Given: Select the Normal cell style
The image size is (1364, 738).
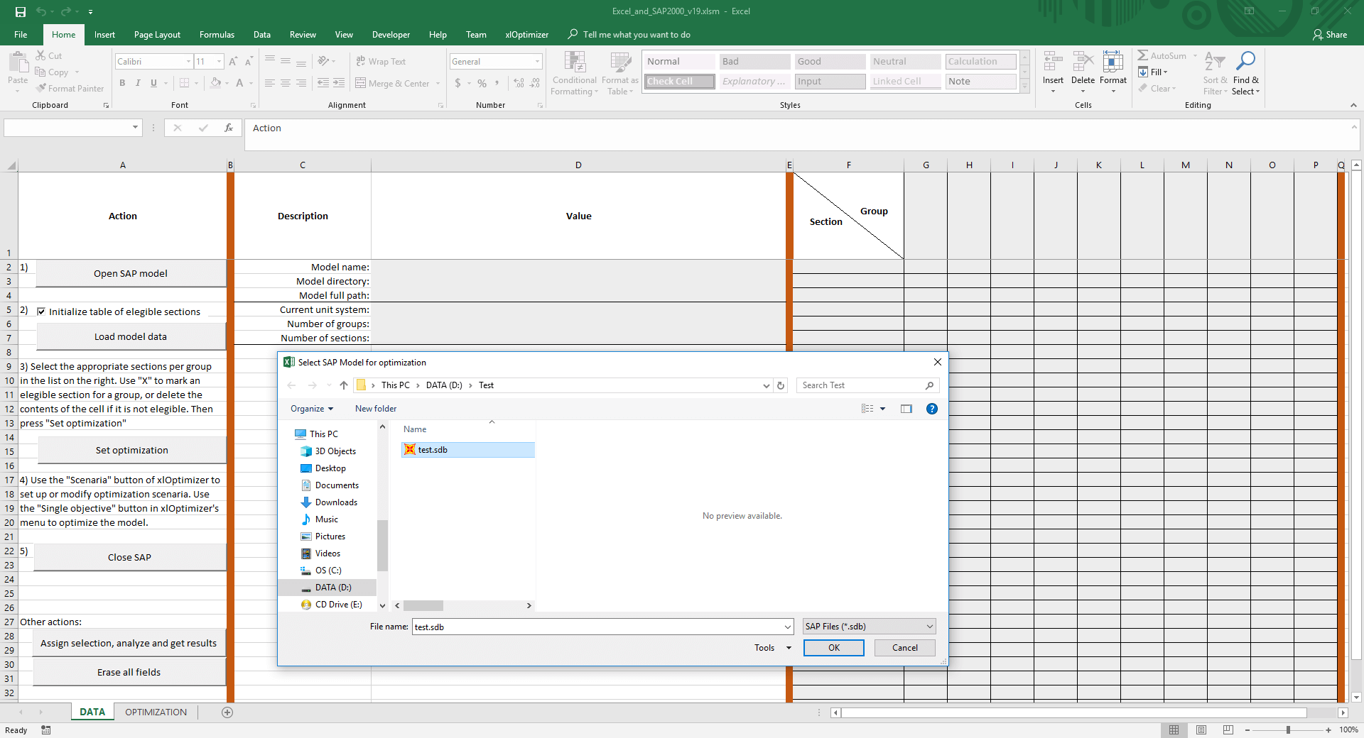Looking at the screenshot, I should tap(679, 62).
